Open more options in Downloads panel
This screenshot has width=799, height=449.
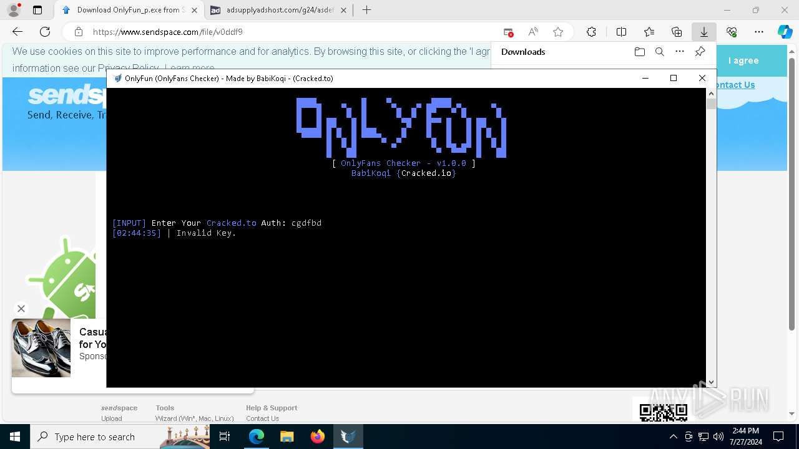point(680,52)
